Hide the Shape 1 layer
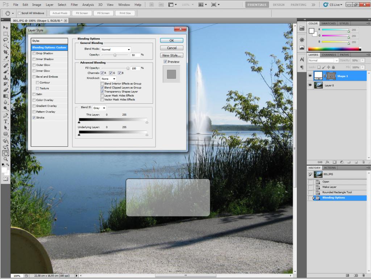Image resolution: width=371 pixels, height=279 pixels. point(310,76)
